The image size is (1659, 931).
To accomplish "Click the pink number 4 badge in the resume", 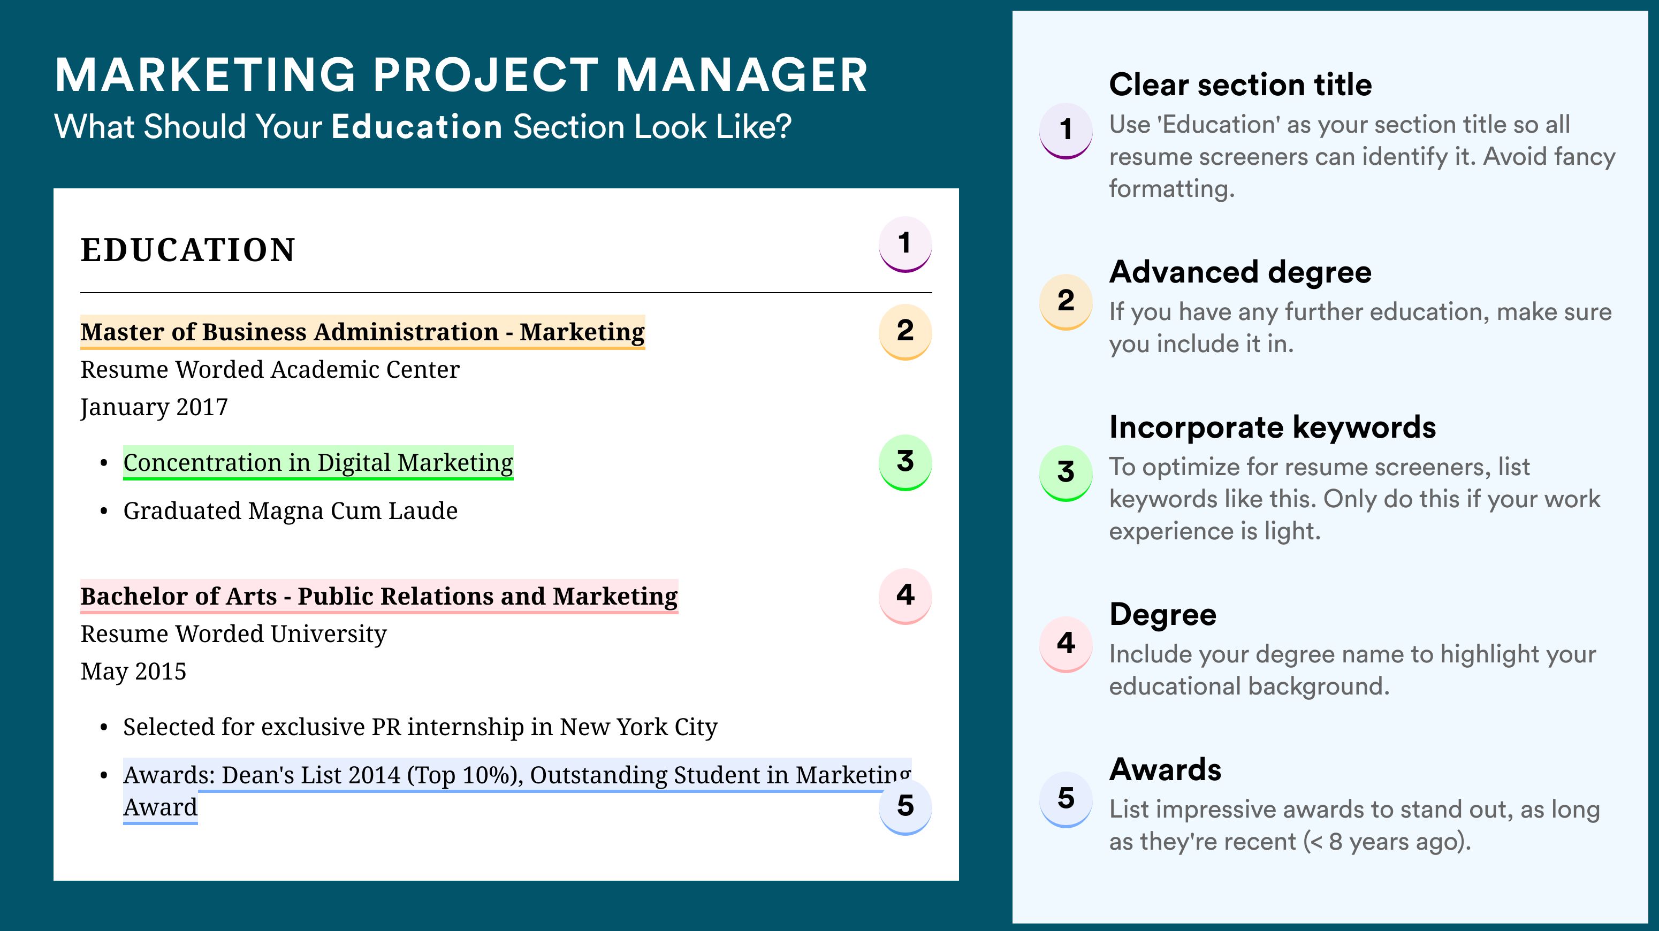I will pos(905,596).
